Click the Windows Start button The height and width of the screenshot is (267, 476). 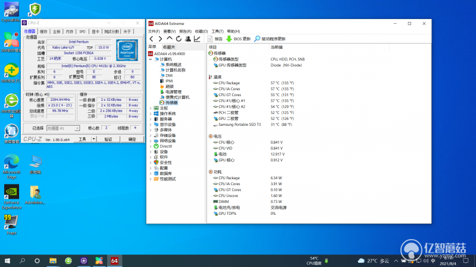[x=7, y=260]
